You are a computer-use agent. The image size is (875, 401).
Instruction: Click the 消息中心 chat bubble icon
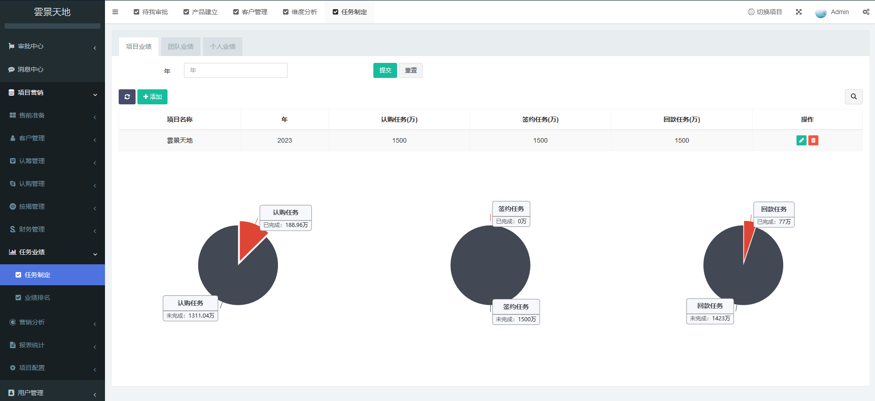11,69
